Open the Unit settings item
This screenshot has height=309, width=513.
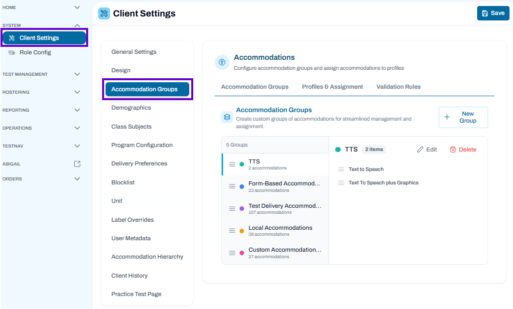(x=117, y=201)
